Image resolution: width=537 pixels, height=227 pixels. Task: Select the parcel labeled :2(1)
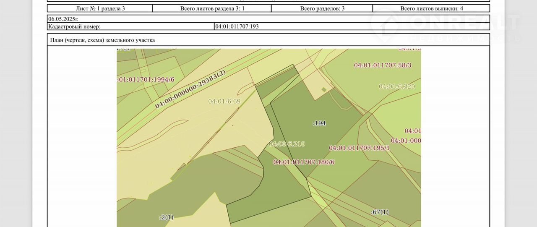point(166,217)
